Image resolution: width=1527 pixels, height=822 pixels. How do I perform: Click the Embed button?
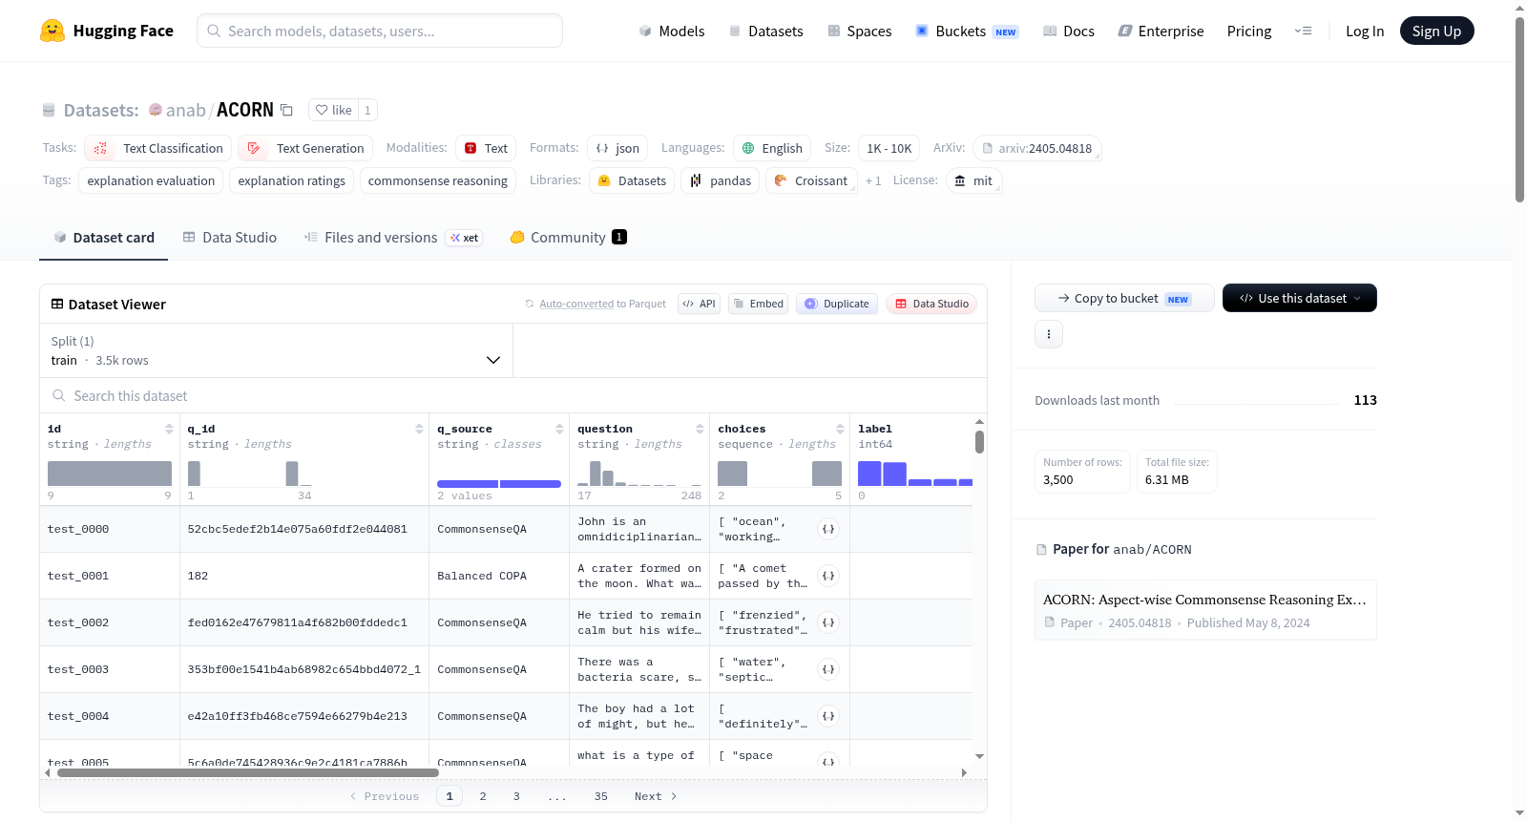coord(758,304)
